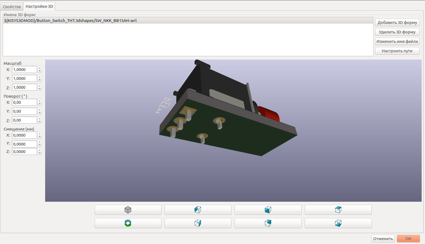Increase the Масштаб Y value with stepper
Image resolution: width=425 pixels, height=244 pixels.
(x=40, y=77)
